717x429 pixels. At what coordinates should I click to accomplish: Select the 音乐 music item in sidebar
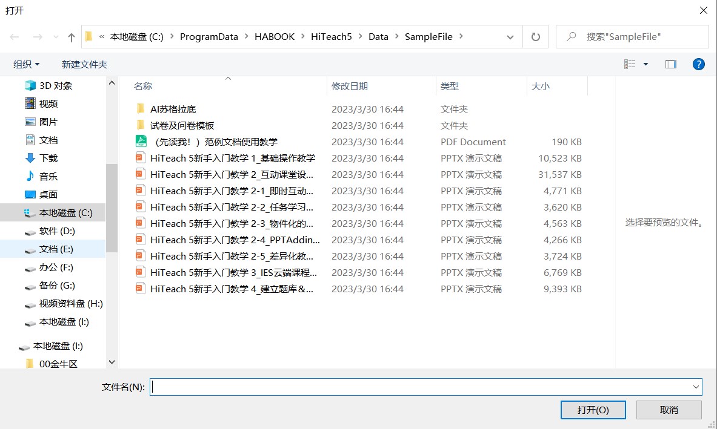point(48,176)
